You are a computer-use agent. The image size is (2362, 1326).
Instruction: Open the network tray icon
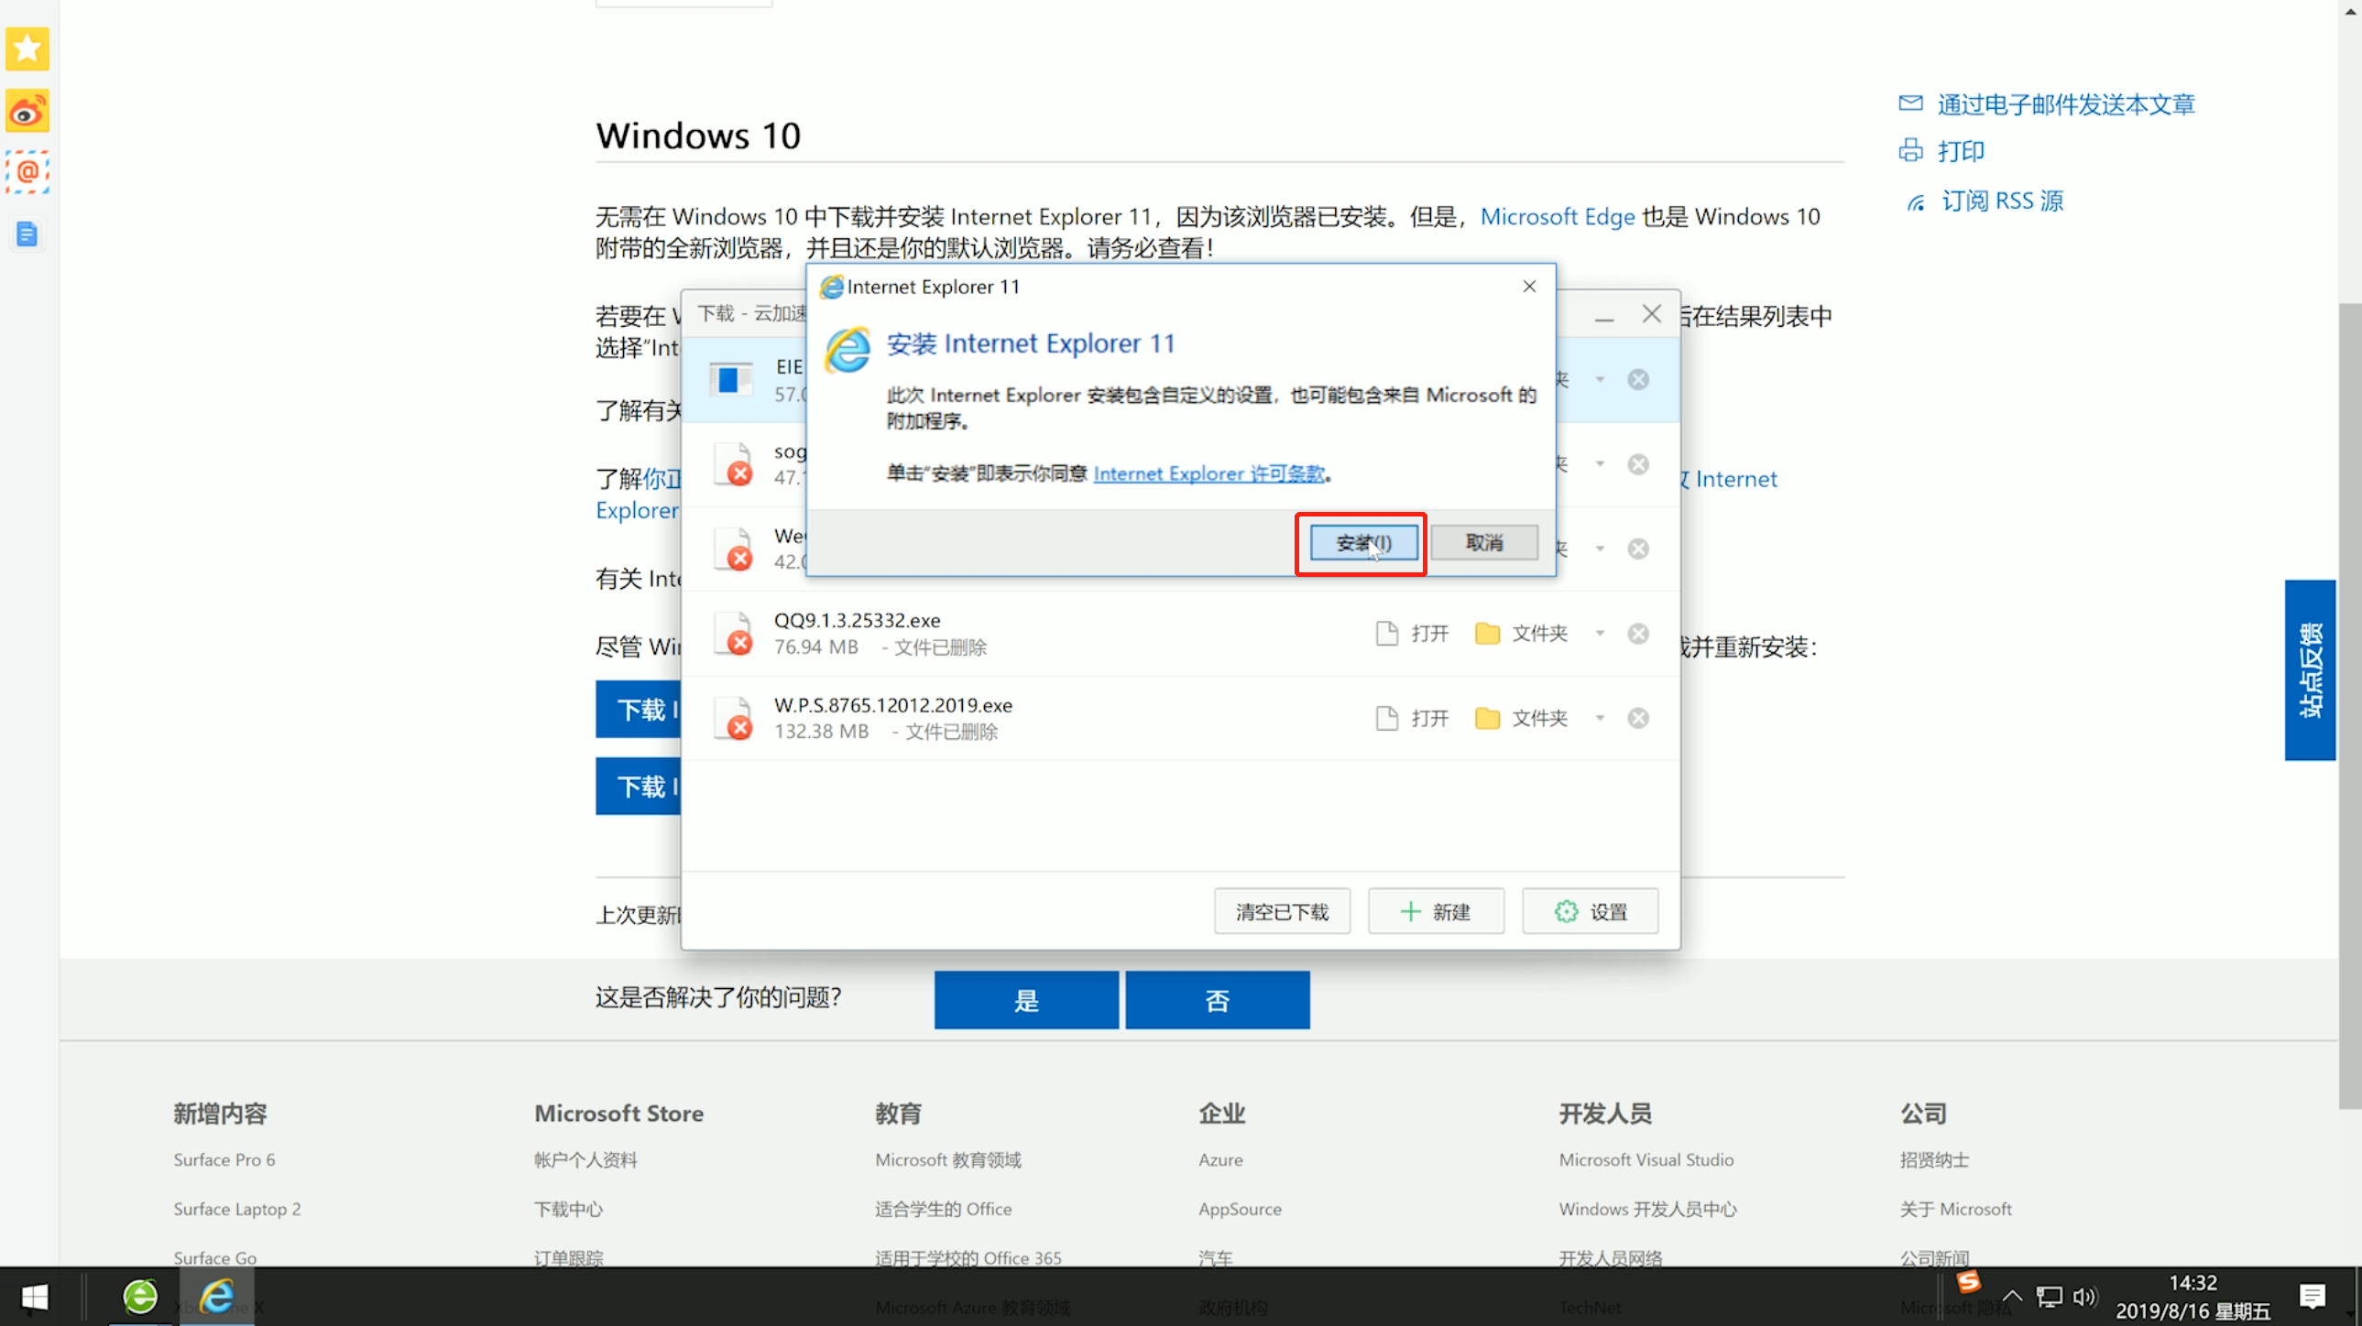click(2049, 1297)
